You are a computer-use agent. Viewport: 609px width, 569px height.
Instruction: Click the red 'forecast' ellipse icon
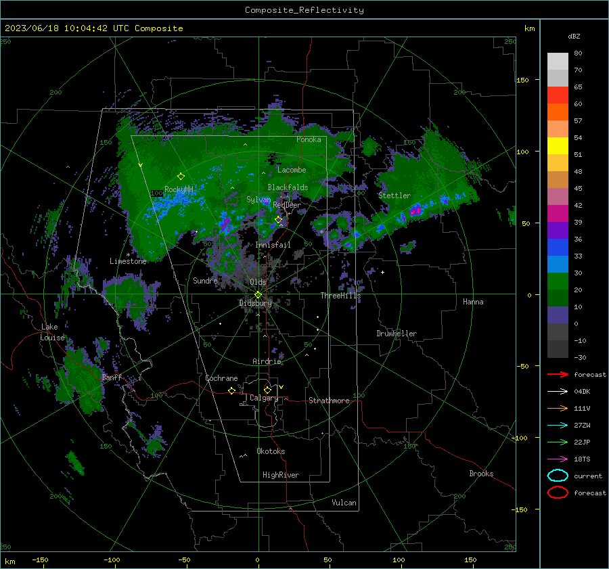(558, 493)
